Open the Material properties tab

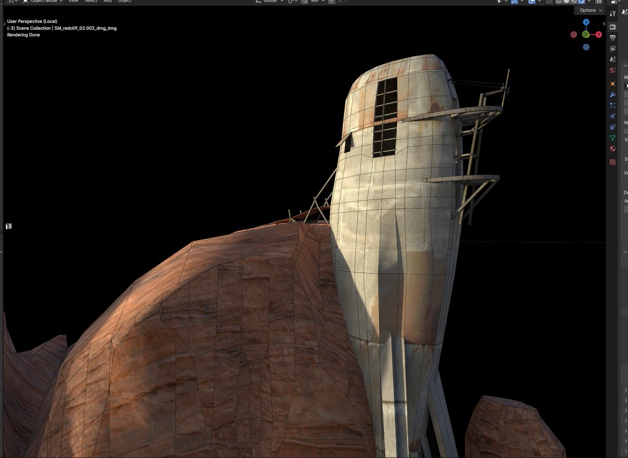(613, 149)
